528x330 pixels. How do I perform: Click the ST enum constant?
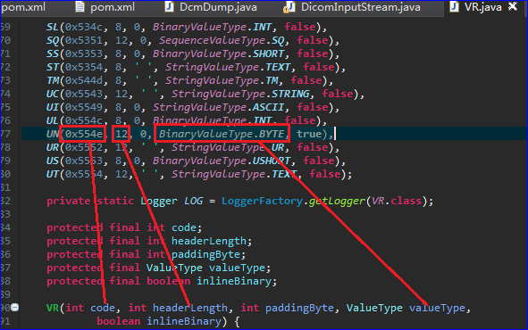pos(53,67)
